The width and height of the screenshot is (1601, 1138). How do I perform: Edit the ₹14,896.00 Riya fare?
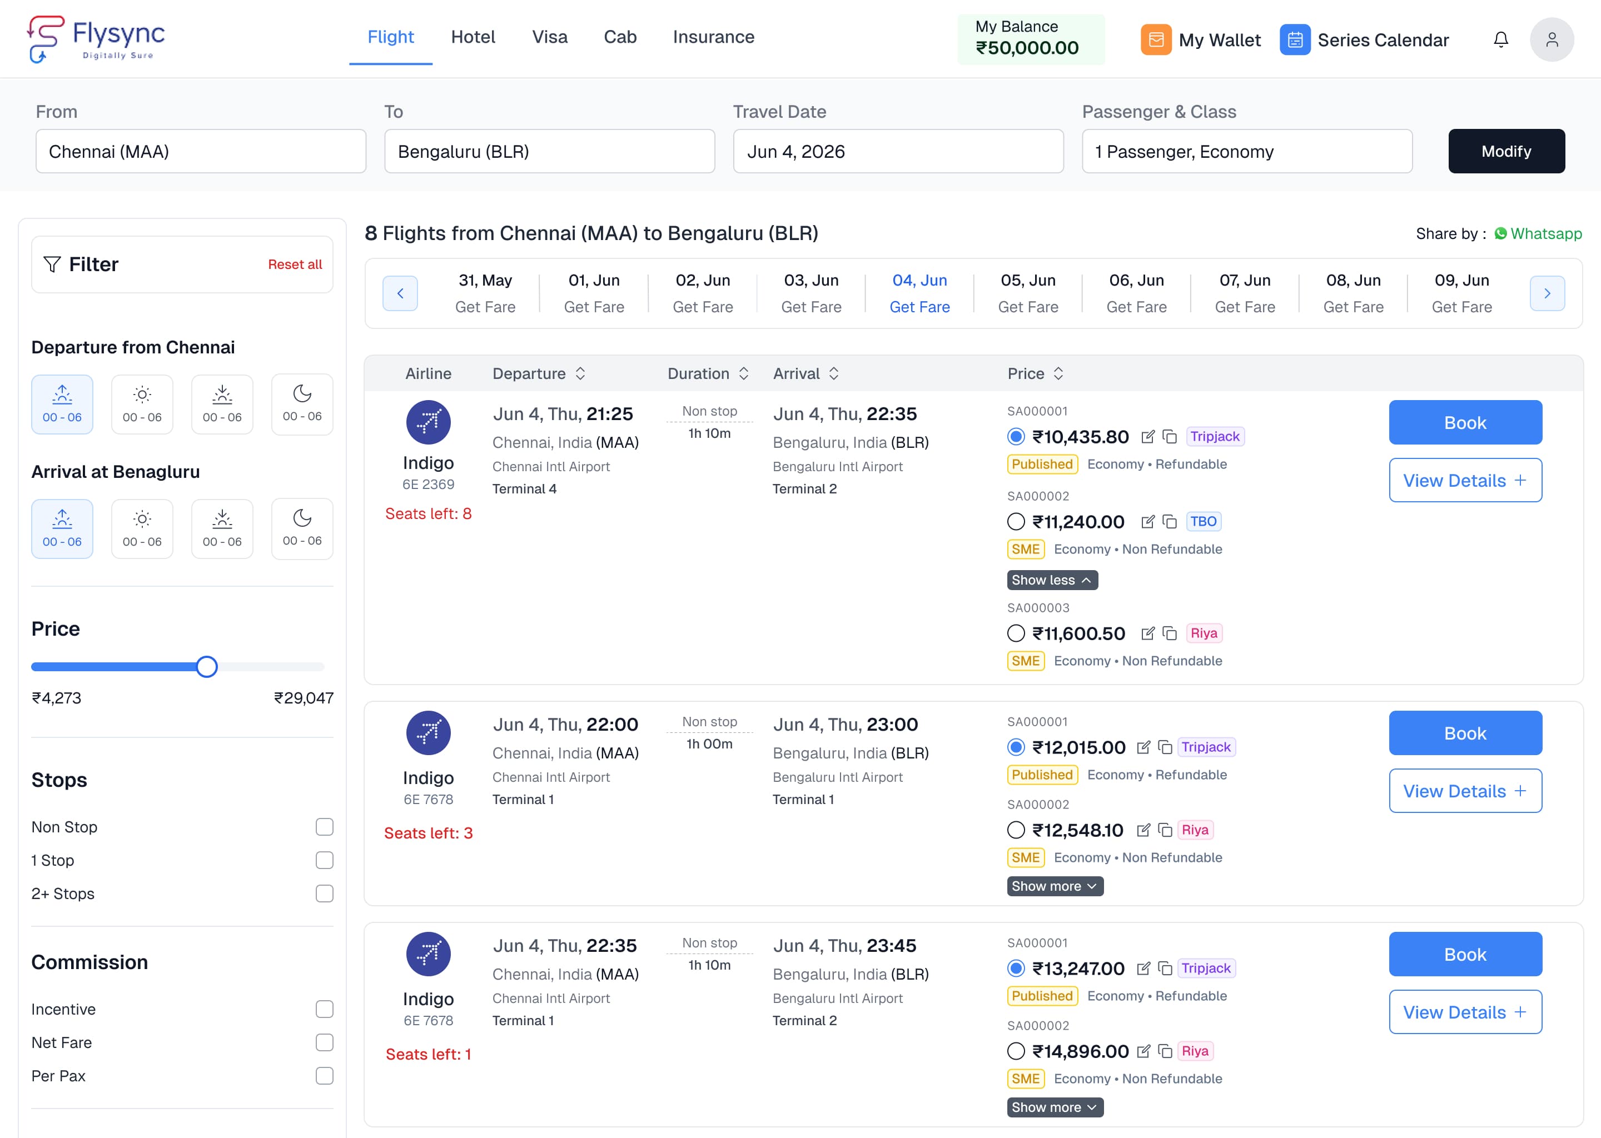coord(1143,1051)
